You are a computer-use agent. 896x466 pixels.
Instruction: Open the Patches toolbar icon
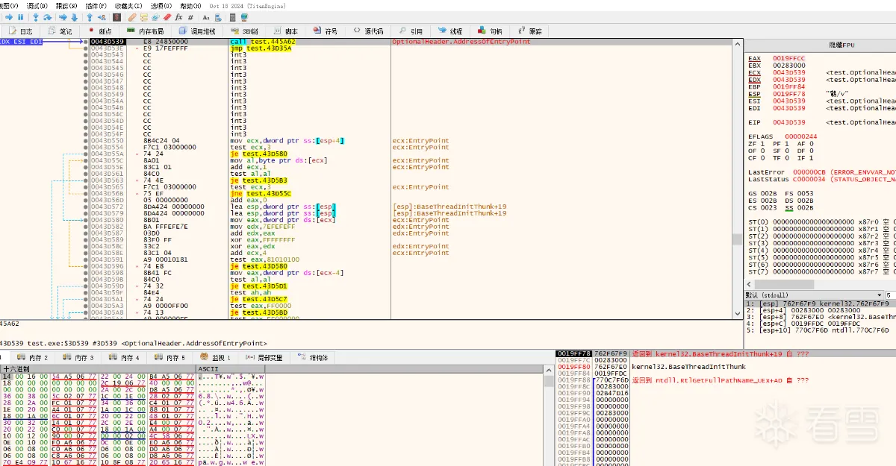tap(132, 17)
